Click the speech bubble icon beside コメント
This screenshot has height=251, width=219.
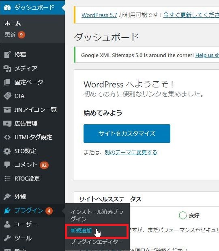7,165
